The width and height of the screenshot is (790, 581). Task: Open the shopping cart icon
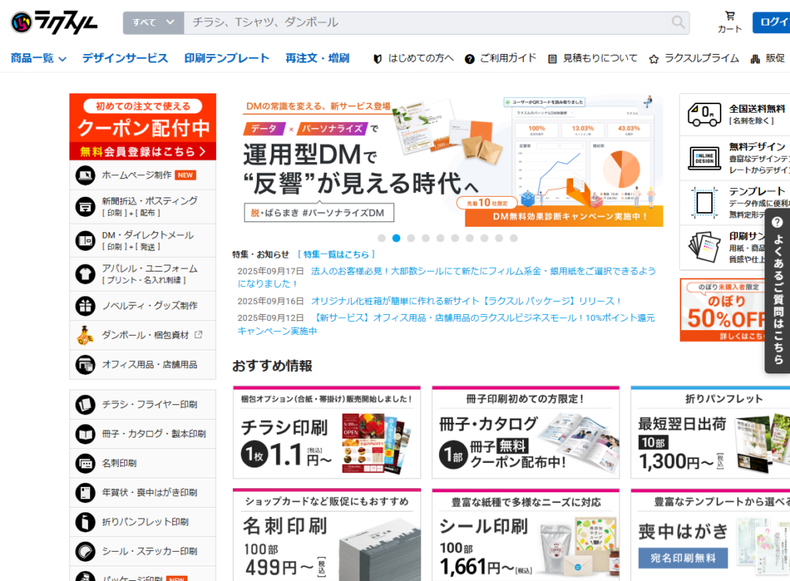pyautogui.click(x=730, y=16)
